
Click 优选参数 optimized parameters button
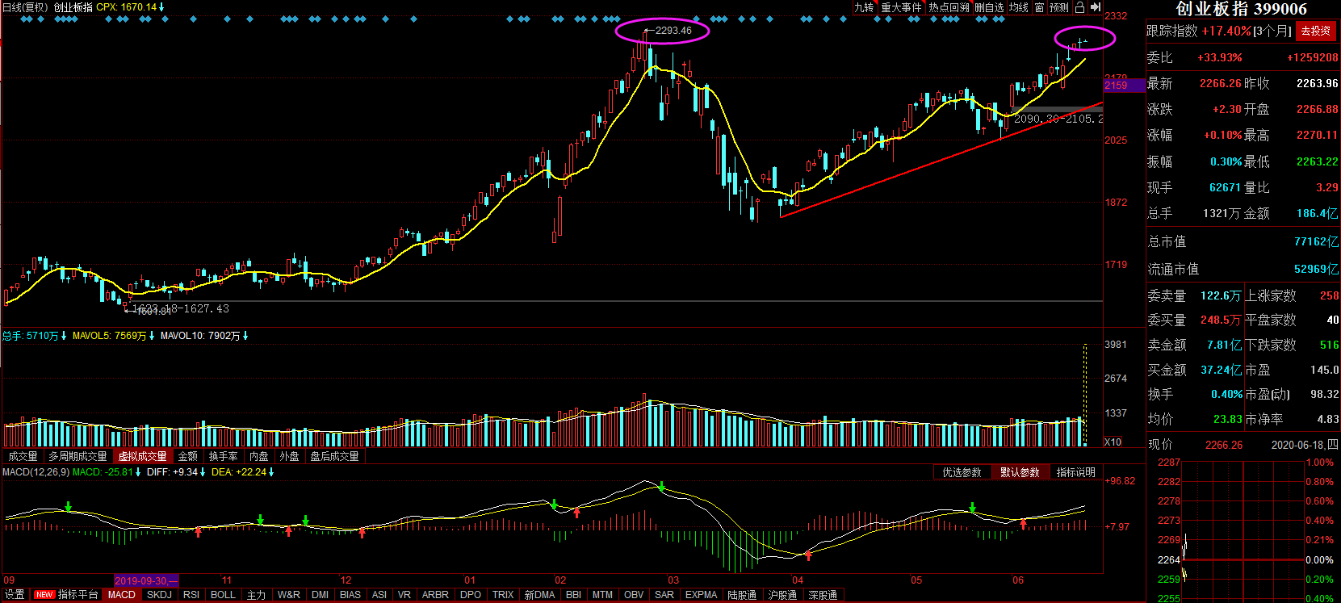962,472
